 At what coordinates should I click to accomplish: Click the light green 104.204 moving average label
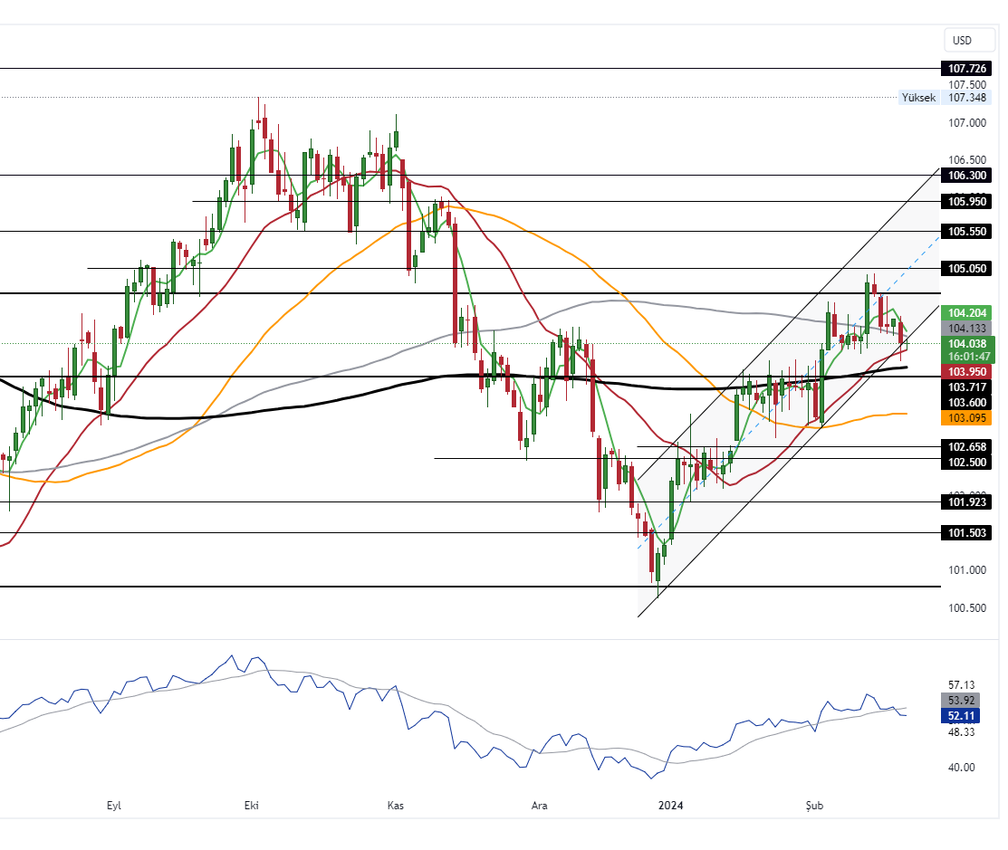click(x=966, y=313)
